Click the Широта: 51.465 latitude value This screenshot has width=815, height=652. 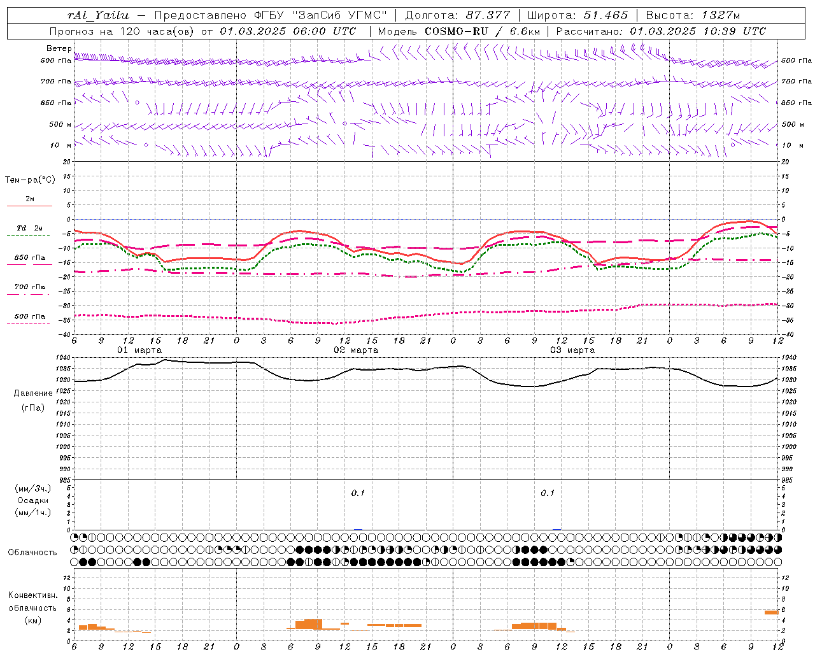(x=578, y=15)
